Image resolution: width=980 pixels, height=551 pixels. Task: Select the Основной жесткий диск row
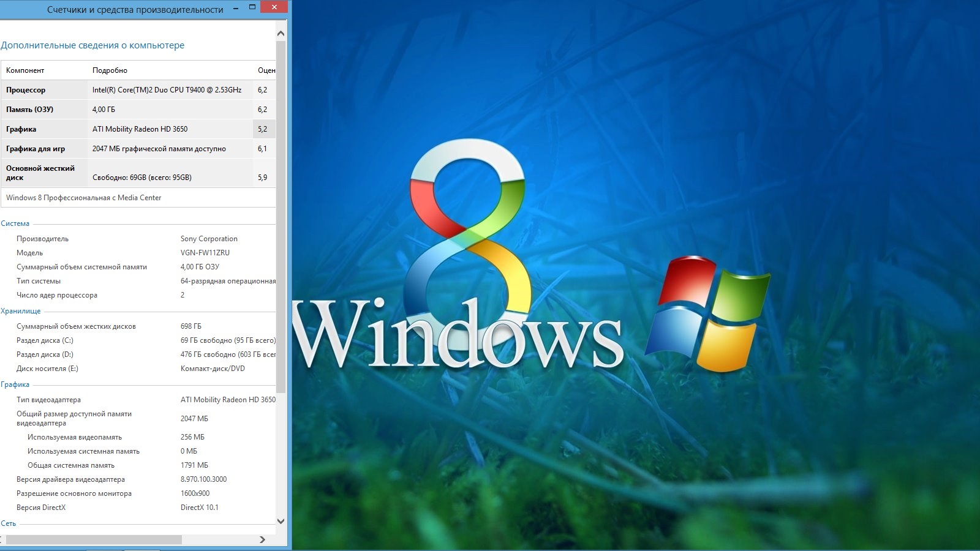coord(40,173)
